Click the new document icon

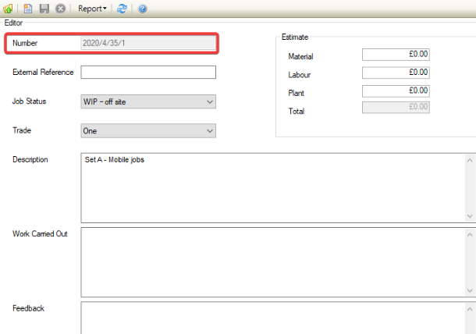tap(28, 9)
